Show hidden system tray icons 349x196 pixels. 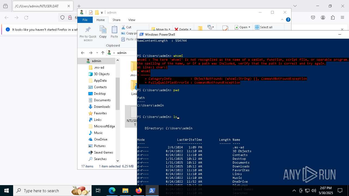(x=294, y=191)
